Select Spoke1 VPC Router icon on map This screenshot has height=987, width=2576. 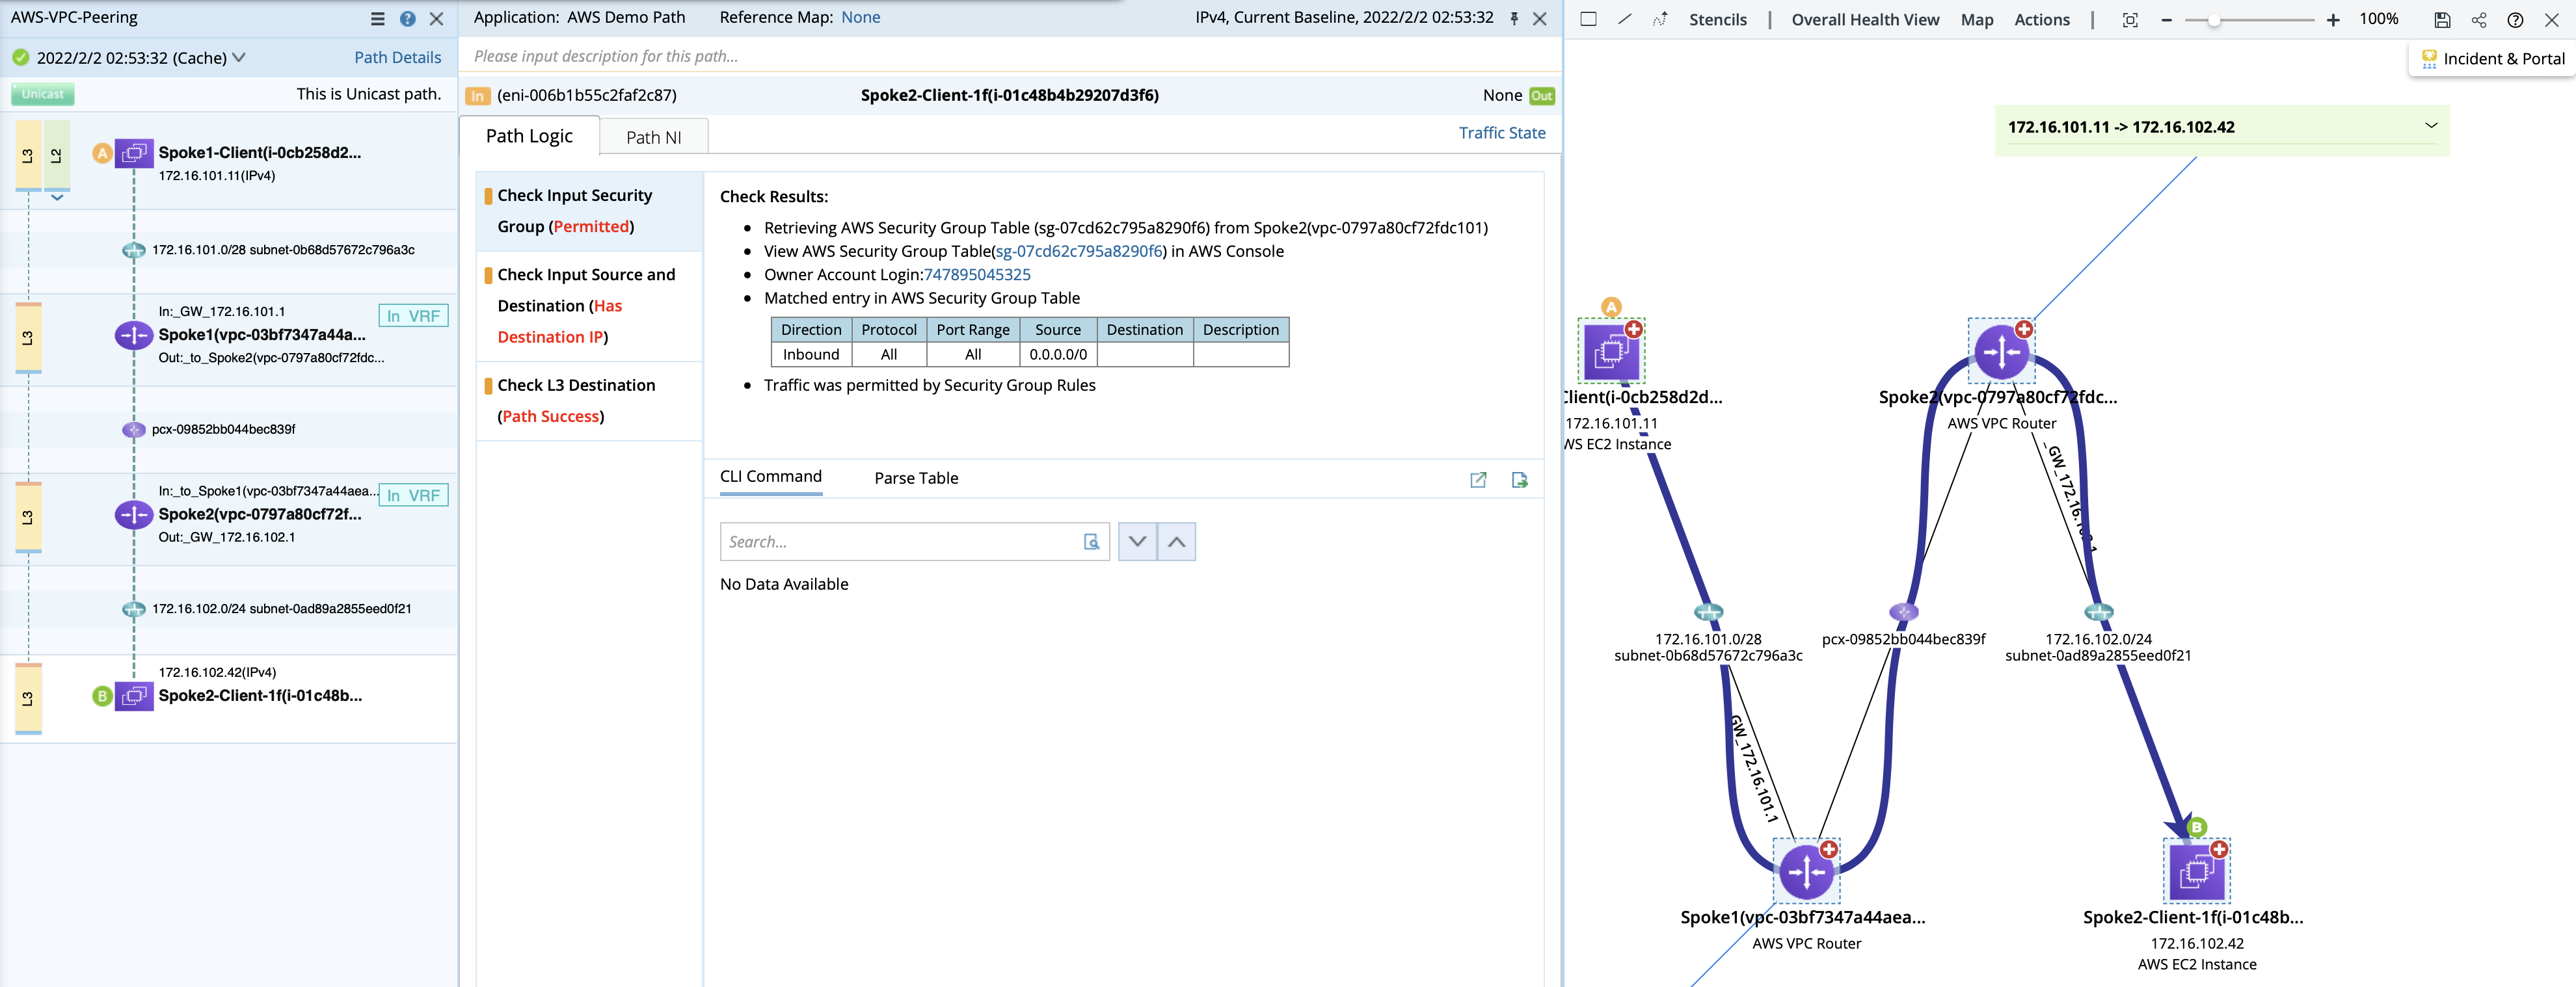pyautogui.click(x=1806, y=872)
